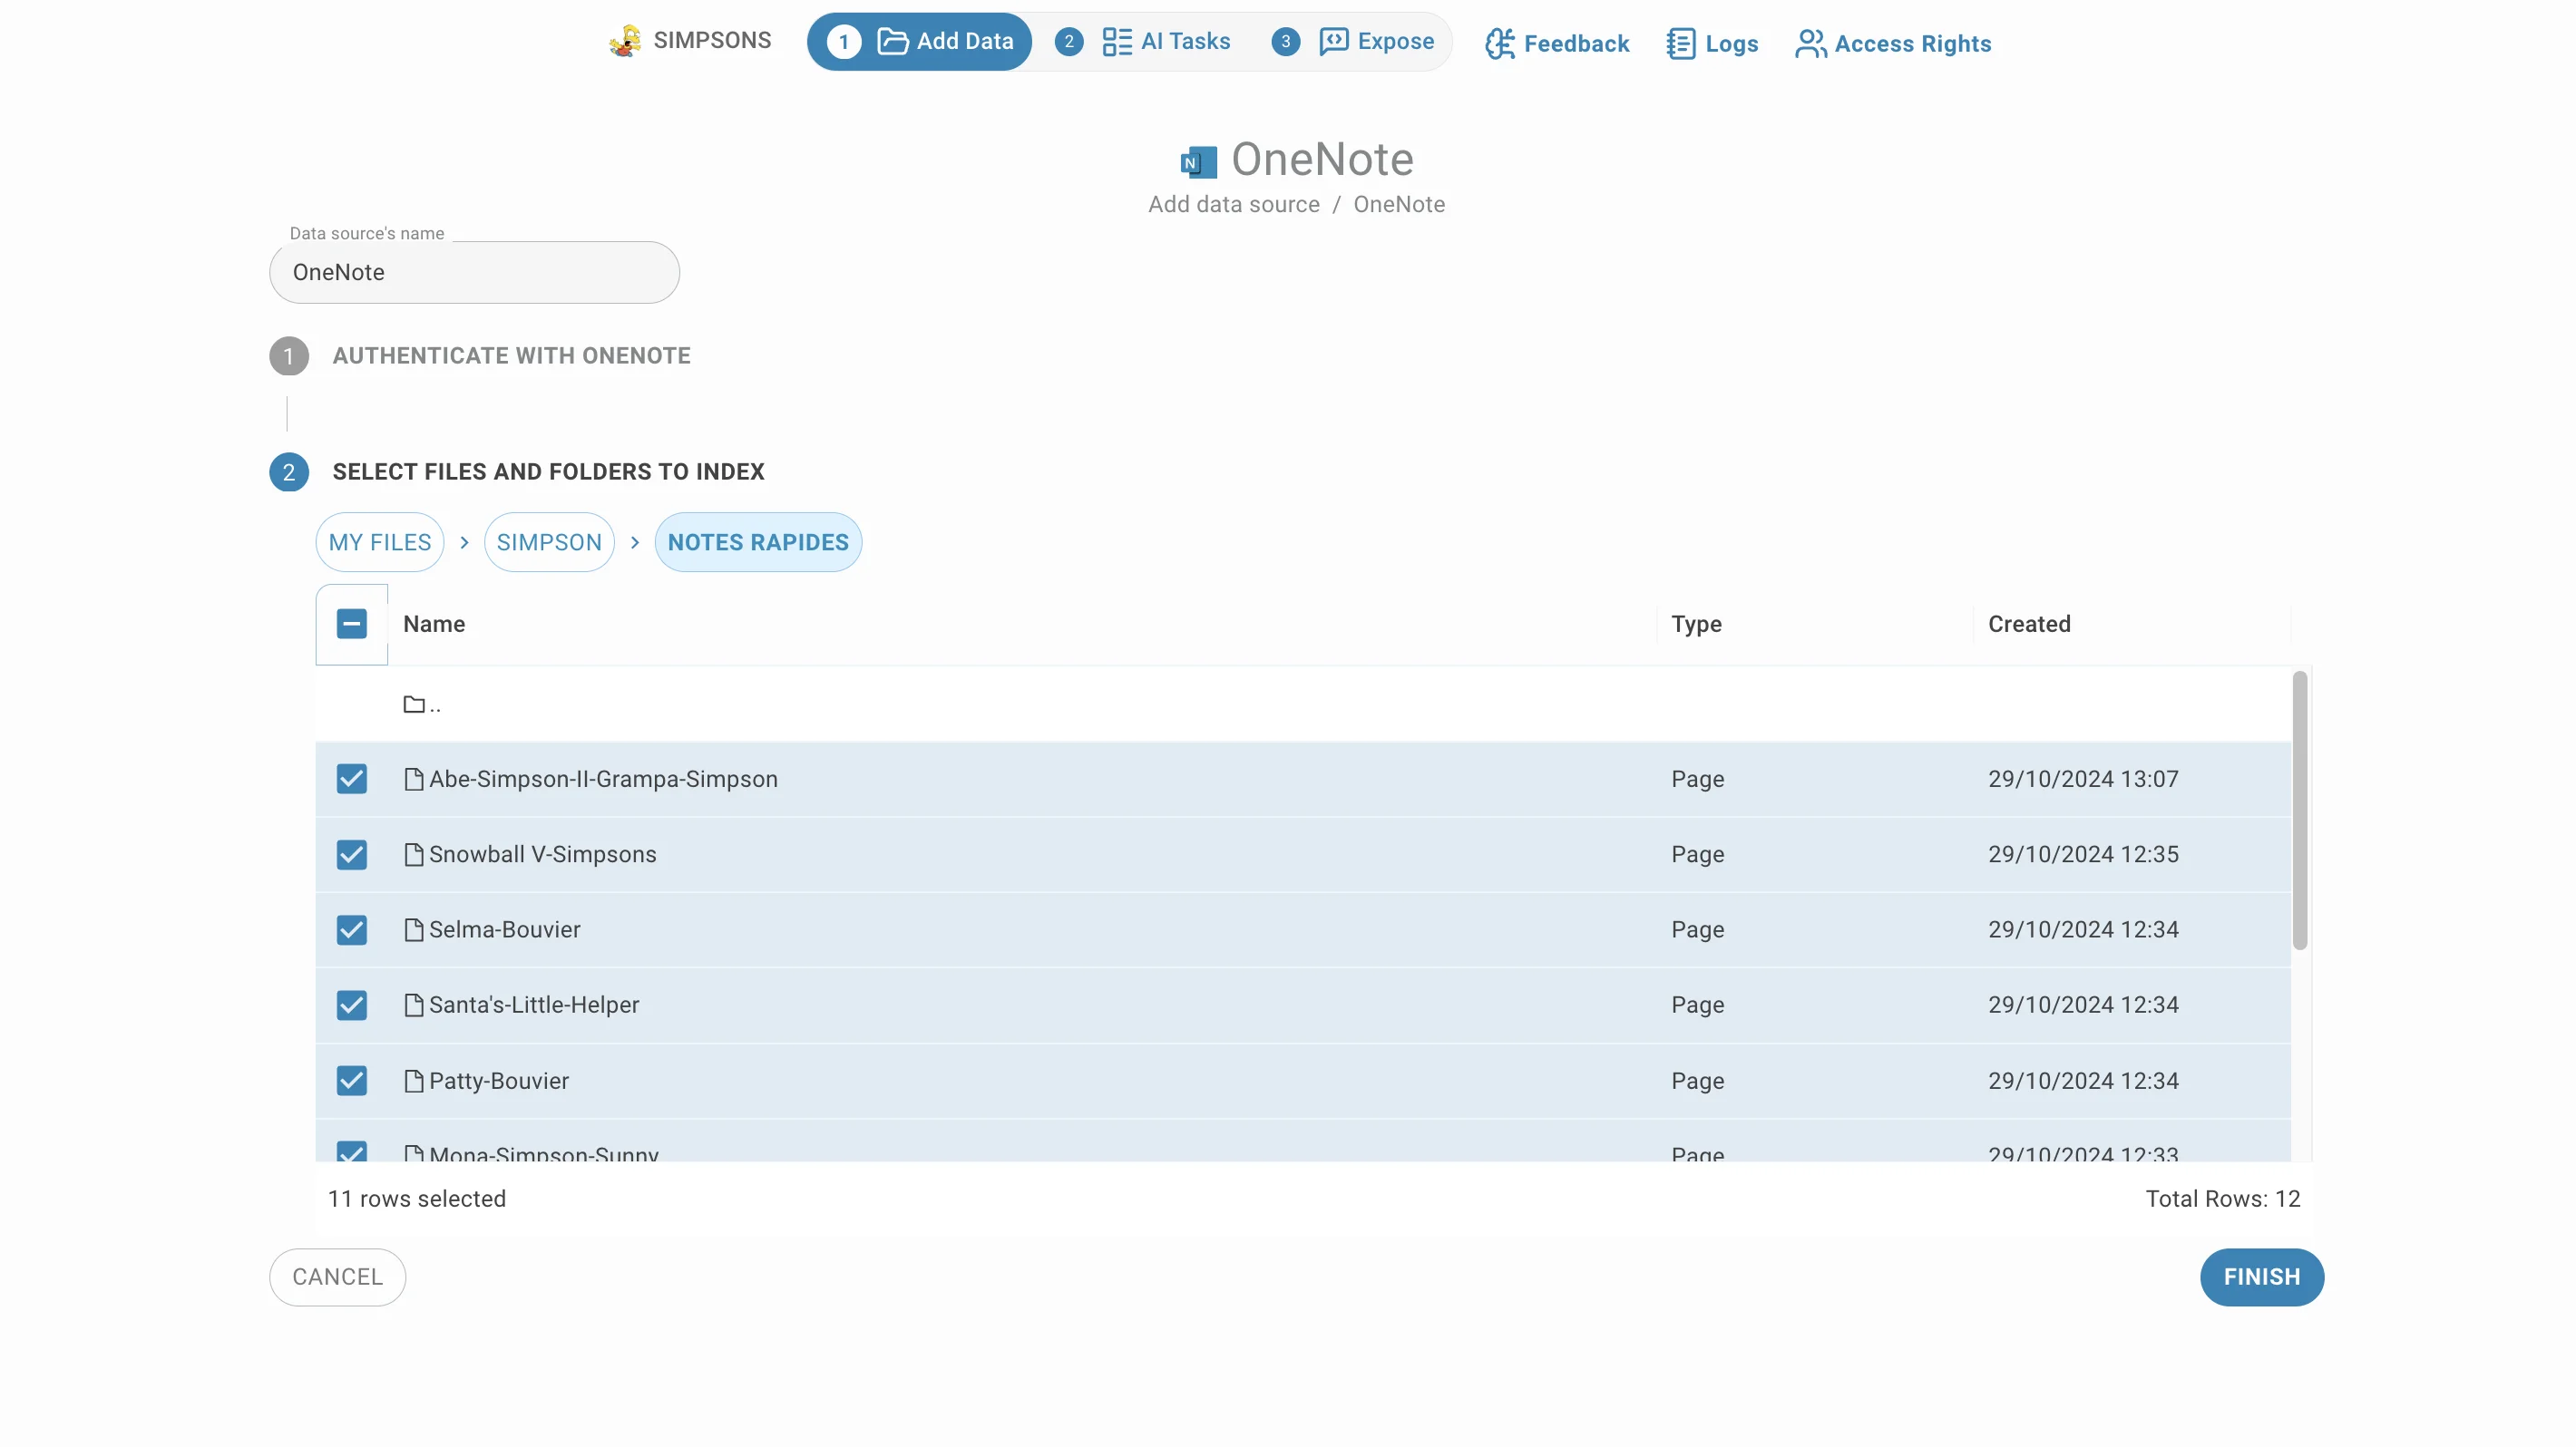Click 'Total Rows: 12' text
The width and height of the screenshot is (2576, 1447).
click(2223, 1199)
